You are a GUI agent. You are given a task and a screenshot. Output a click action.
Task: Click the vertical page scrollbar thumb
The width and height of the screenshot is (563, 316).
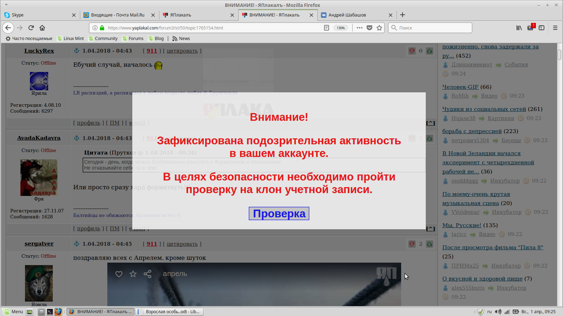coord(559,55)
